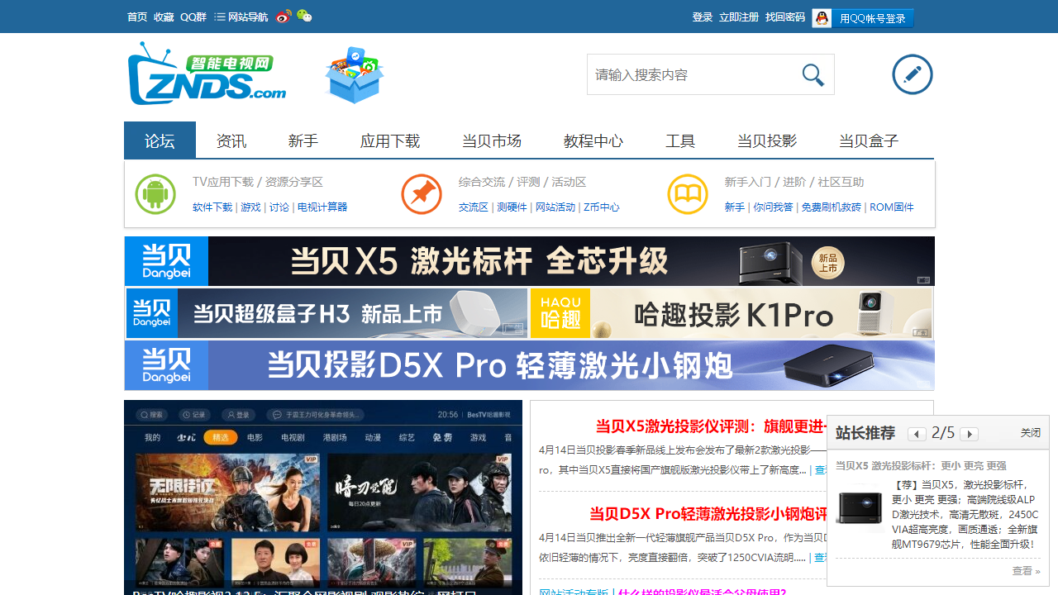Open the Z币中心 sub-link
This screenshot has height=595, width=1058.
click(x=602, y=207)
